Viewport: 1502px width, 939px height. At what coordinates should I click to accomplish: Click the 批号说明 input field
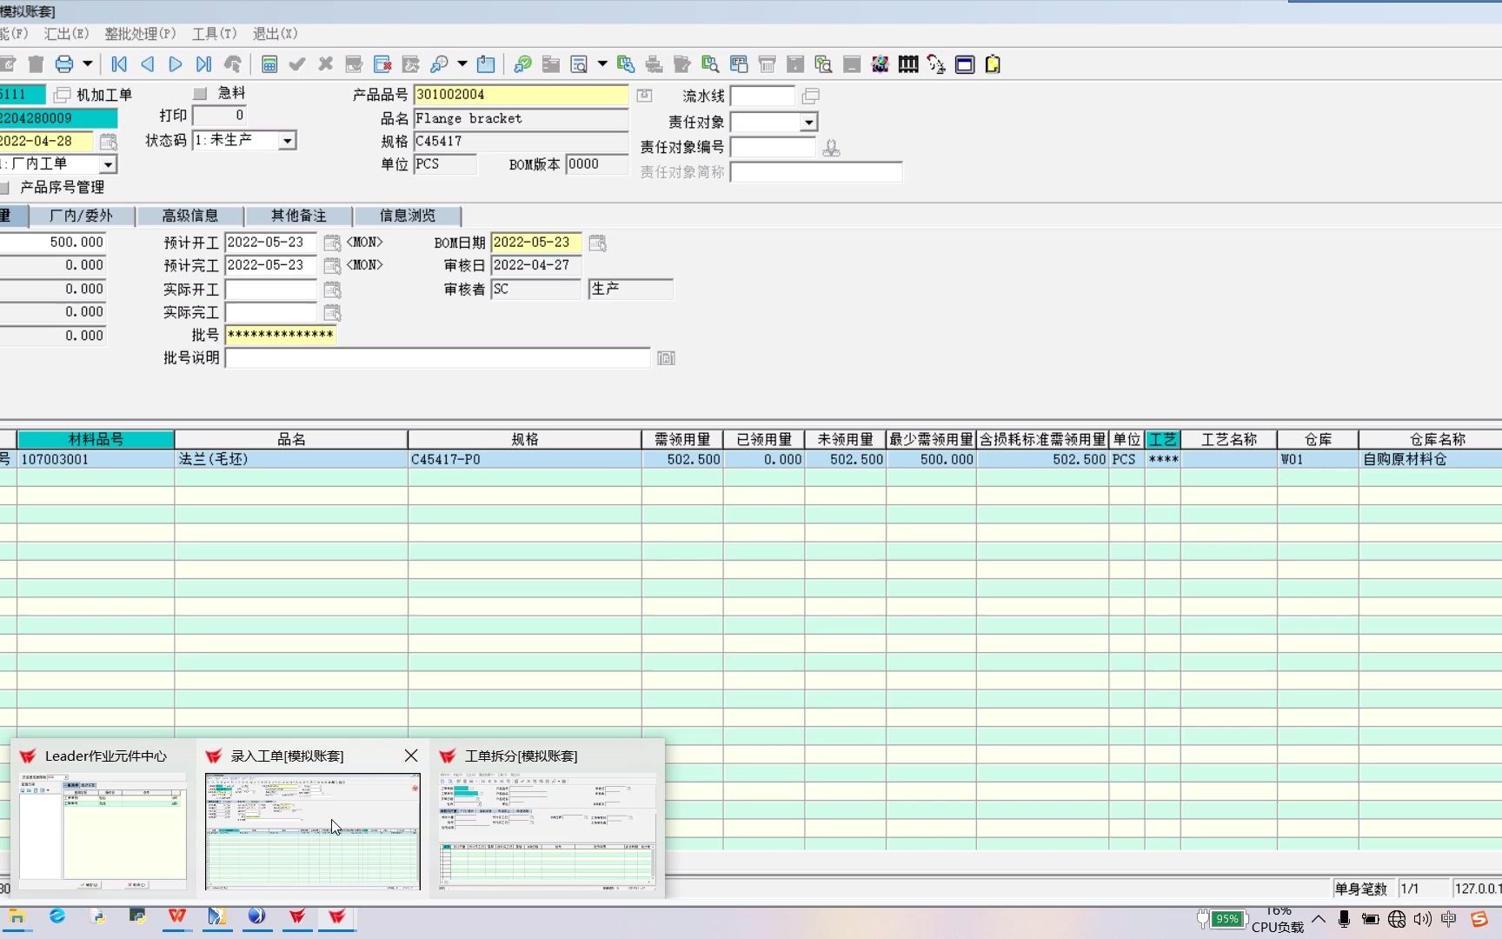(x=437, y=358)
